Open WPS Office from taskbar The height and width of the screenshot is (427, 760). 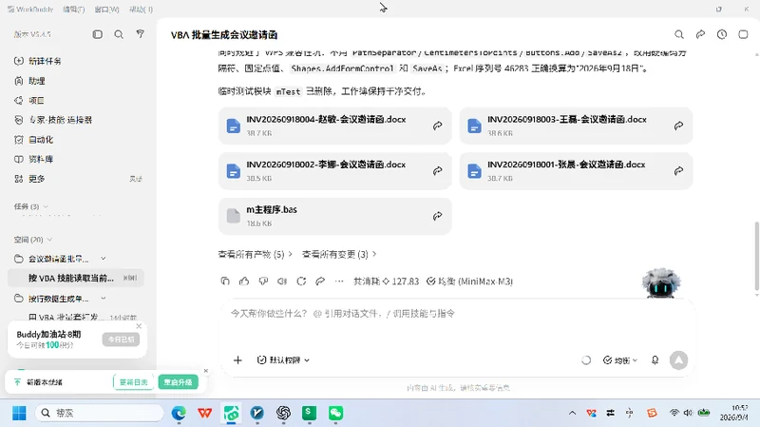click(x=205, y=413)
